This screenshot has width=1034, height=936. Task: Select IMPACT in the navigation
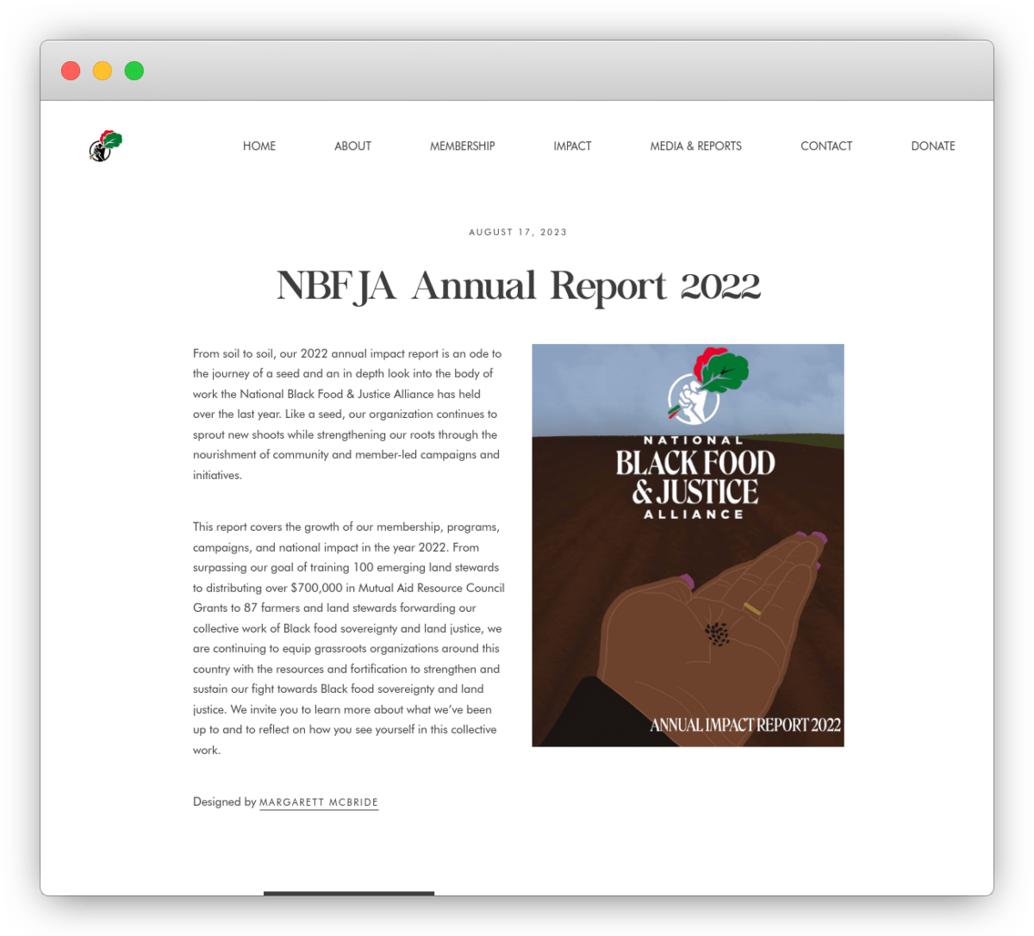point(572,147)
